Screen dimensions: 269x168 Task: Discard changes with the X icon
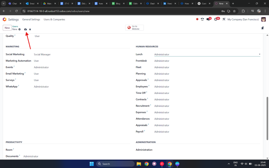30,29
